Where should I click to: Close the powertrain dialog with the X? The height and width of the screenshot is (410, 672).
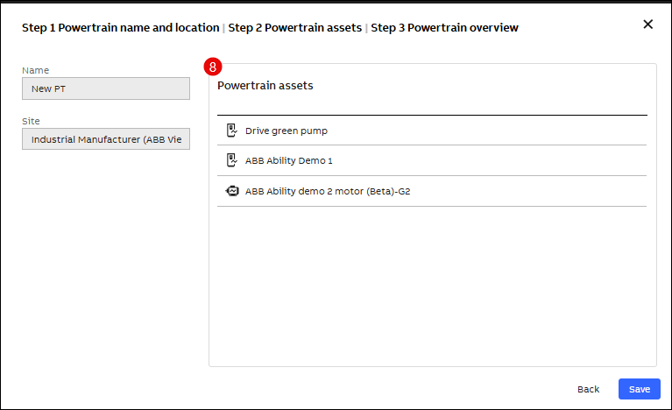click(x=648, y=25)
